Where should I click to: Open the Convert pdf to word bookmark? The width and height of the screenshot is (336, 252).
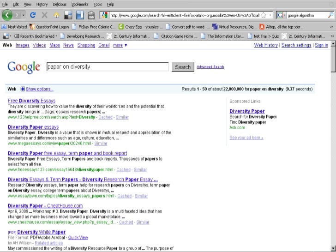click(188, 27)
